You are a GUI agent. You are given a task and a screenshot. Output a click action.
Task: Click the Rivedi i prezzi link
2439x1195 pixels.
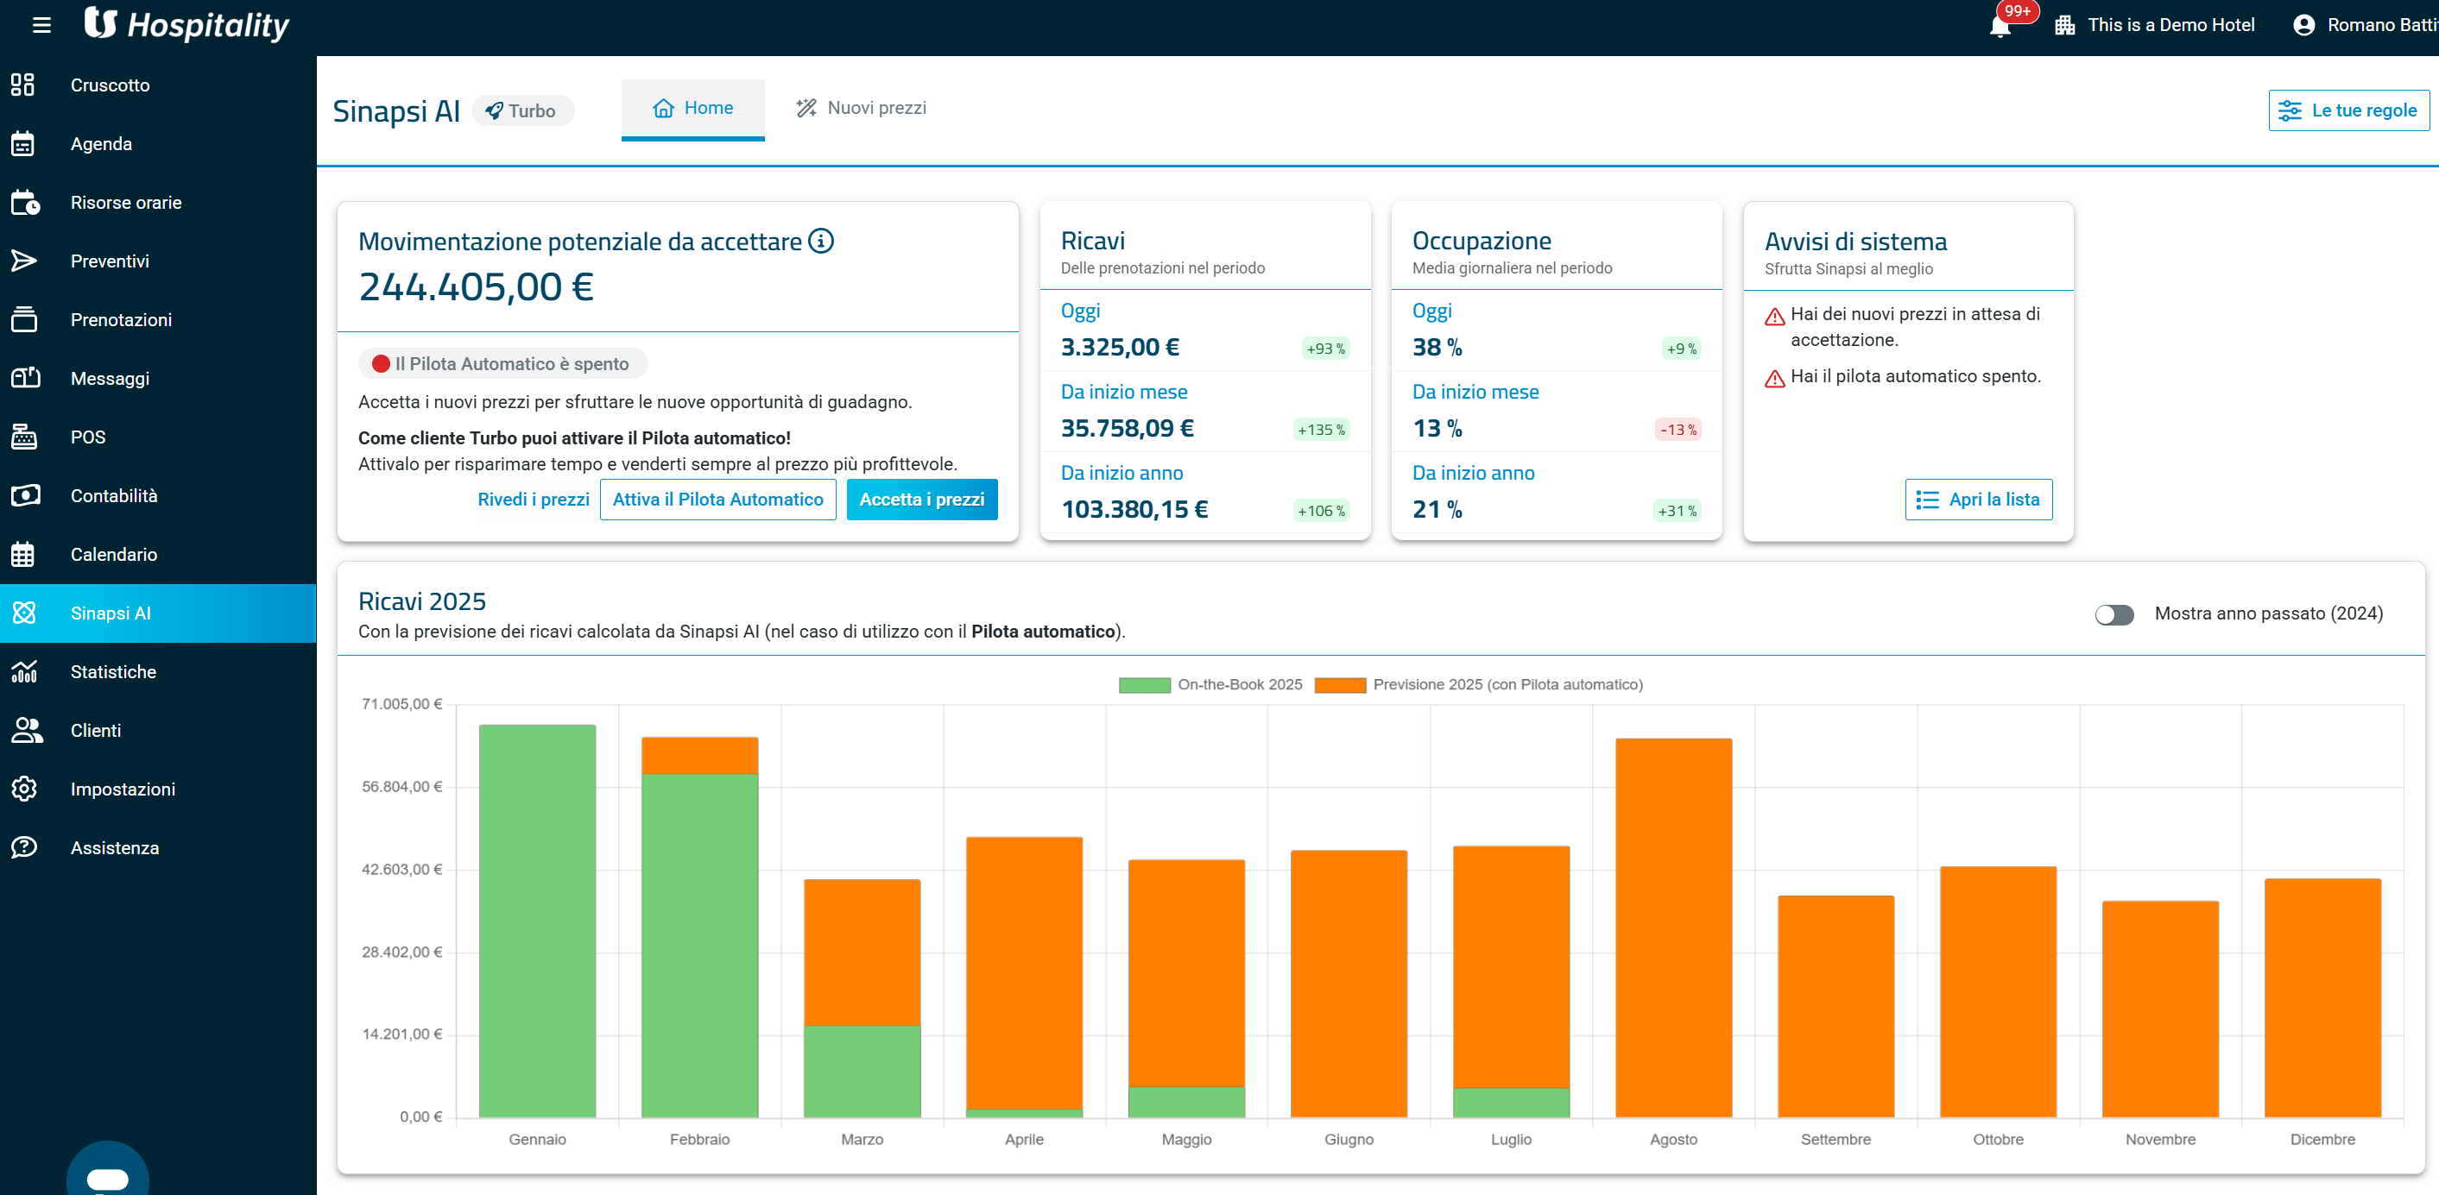coord(533,500)
